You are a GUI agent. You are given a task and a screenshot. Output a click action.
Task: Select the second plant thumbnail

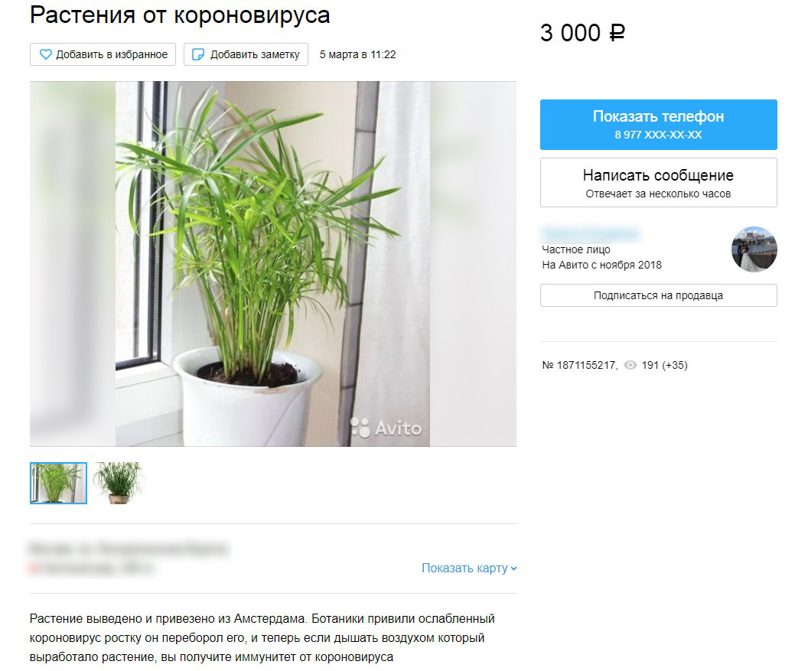[118, 483]
